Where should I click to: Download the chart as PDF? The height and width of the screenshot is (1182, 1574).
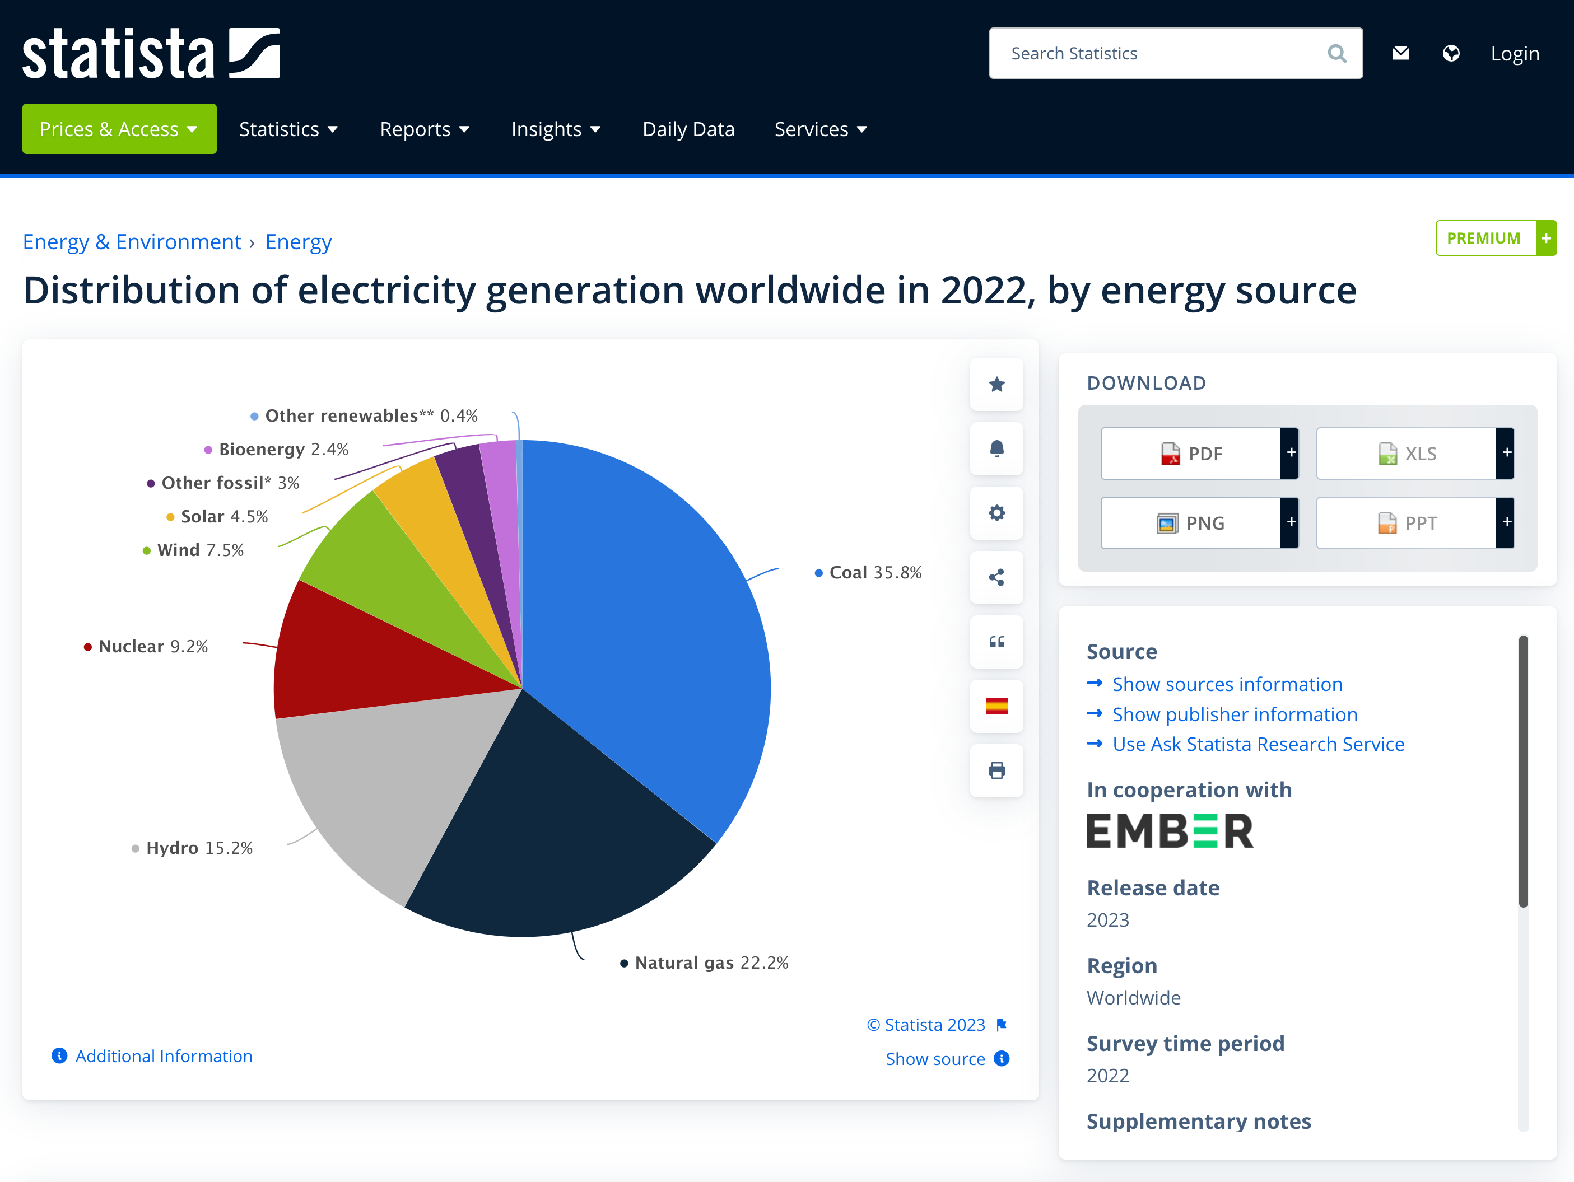1190,453
